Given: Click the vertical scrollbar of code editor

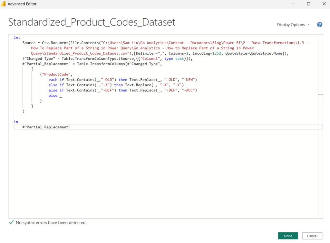Looking at the screenshot, I should click(x=320, y=127).
